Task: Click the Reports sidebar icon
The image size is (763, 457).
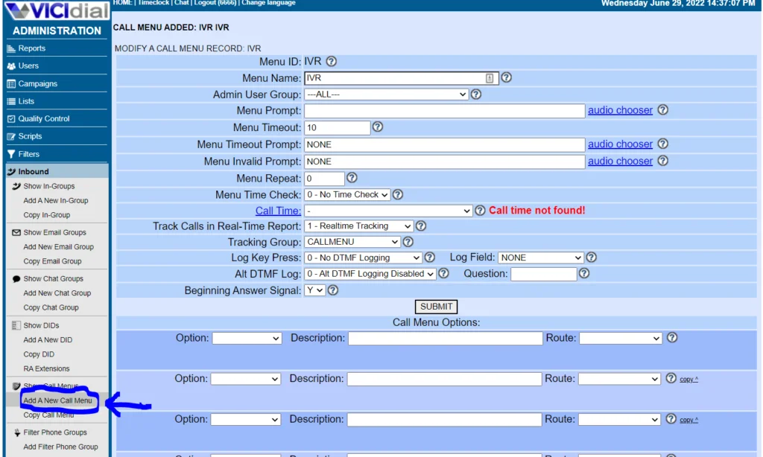Action: (x=11, y=48)
